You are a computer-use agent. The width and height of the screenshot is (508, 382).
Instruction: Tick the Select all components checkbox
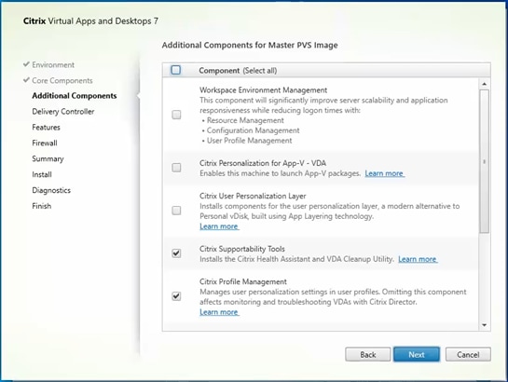176,70
